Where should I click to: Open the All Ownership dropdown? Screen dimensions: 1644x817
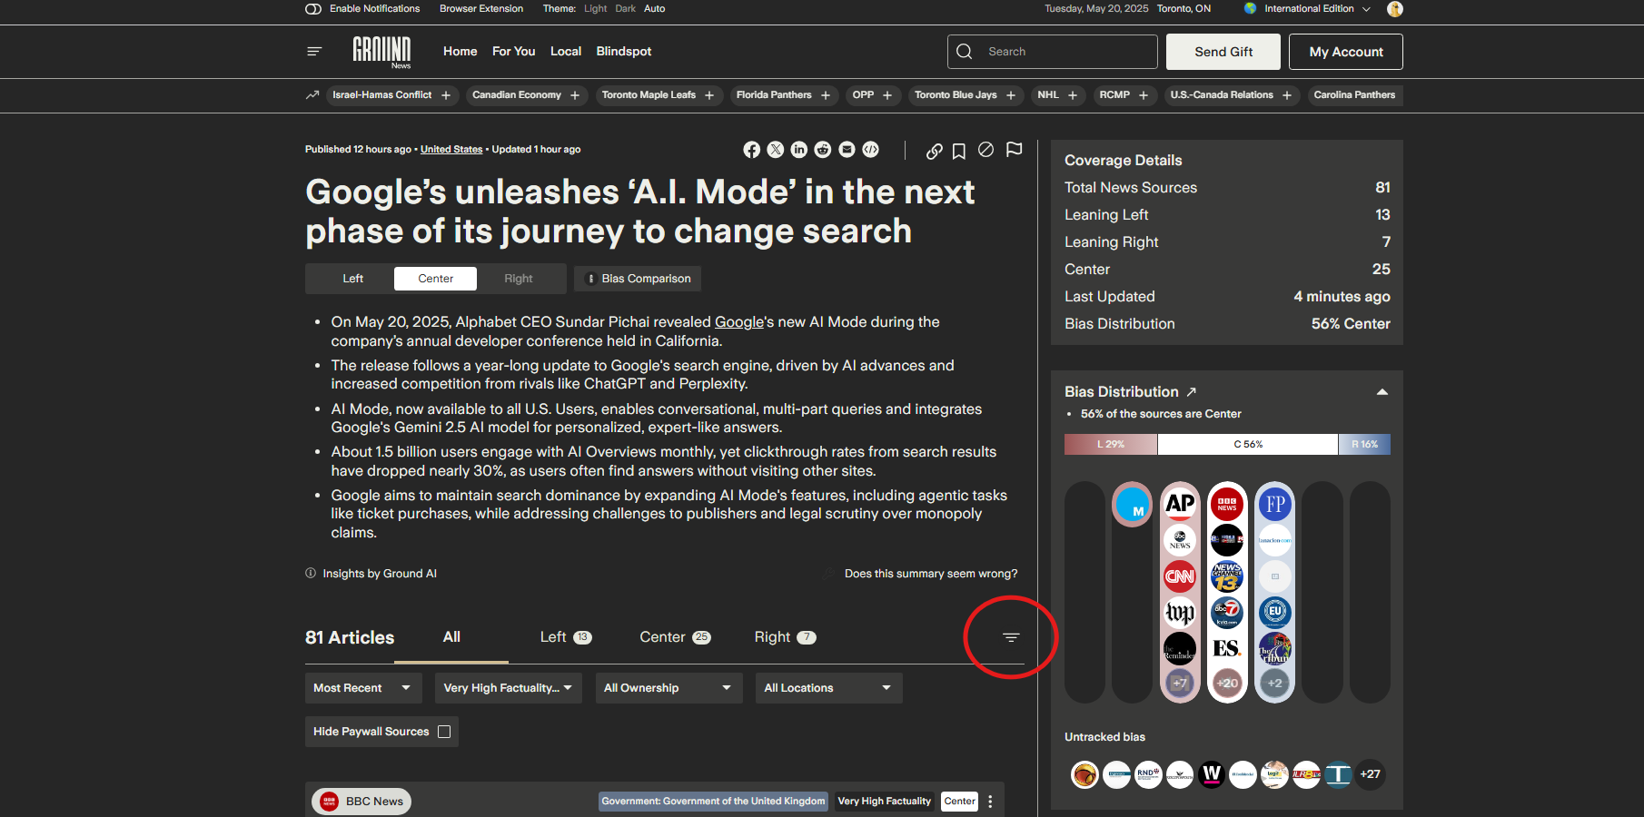[x=668, y=688]
